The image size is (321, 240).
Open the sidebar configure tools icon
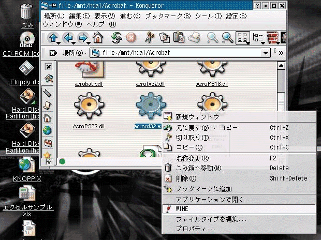[49, 78]
